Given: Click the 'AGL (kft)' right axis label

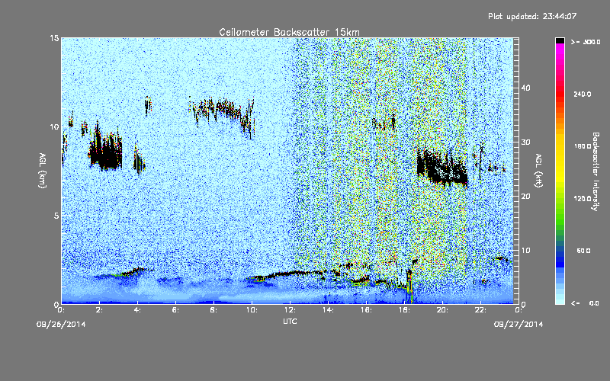Looking at the screenshot, I should 538,170.
